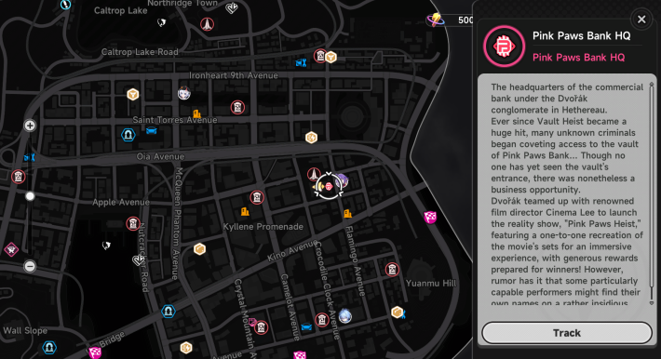
Task: Click the red tower marker beside selected bank
Action: (314, 174)
